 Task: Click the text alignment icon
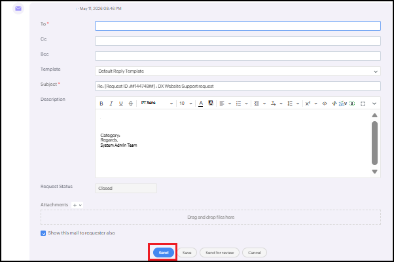[222, 103]
